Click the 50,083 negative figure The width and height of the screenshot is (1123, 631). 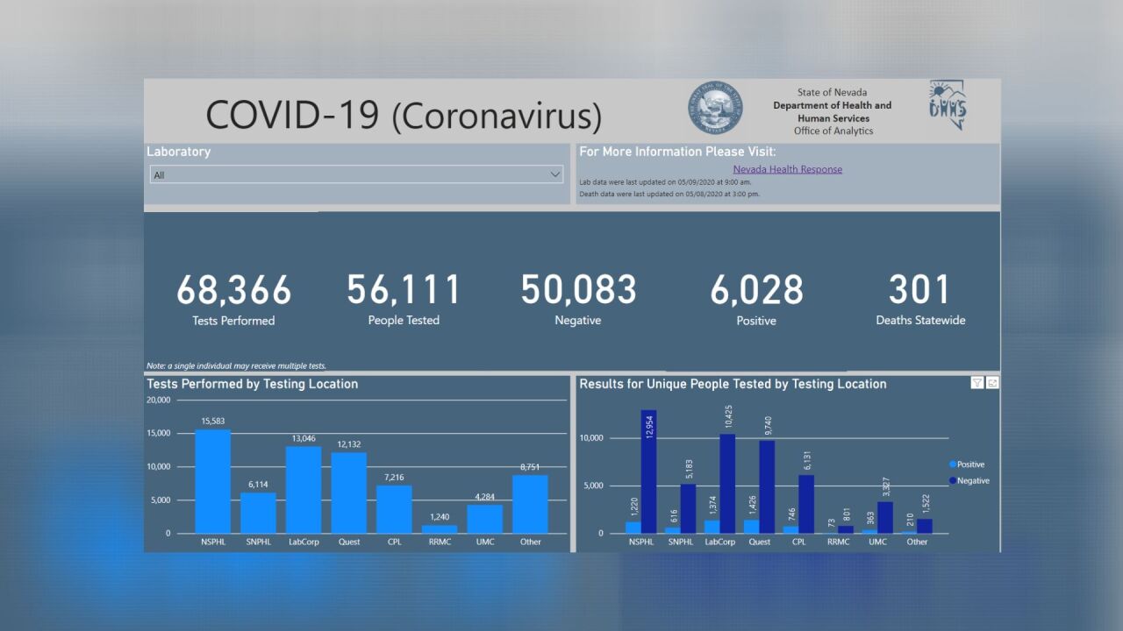578,289
